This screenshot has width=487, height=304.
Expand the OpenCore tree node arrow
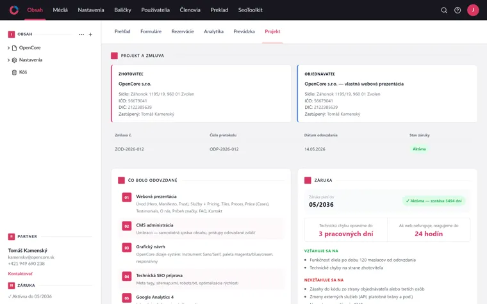8,48
